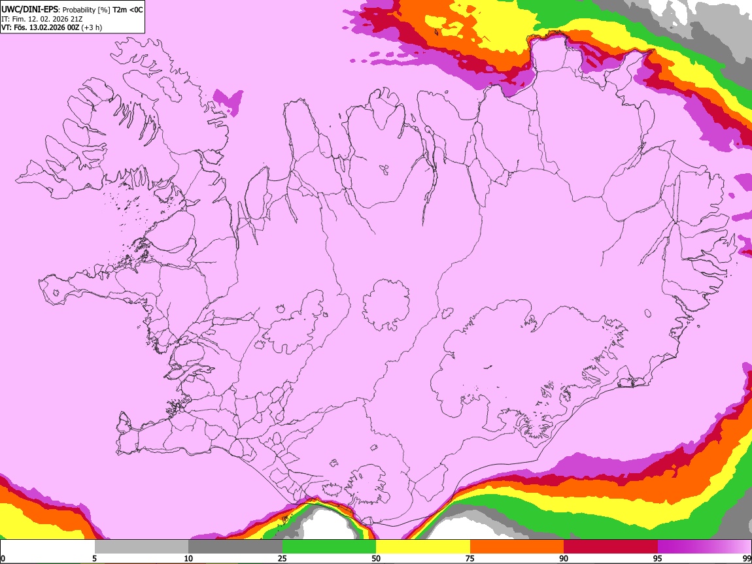Click the orange 75–90% legend swatch
752x564 pixels.
pyautogui.click(x=517, y=547)
